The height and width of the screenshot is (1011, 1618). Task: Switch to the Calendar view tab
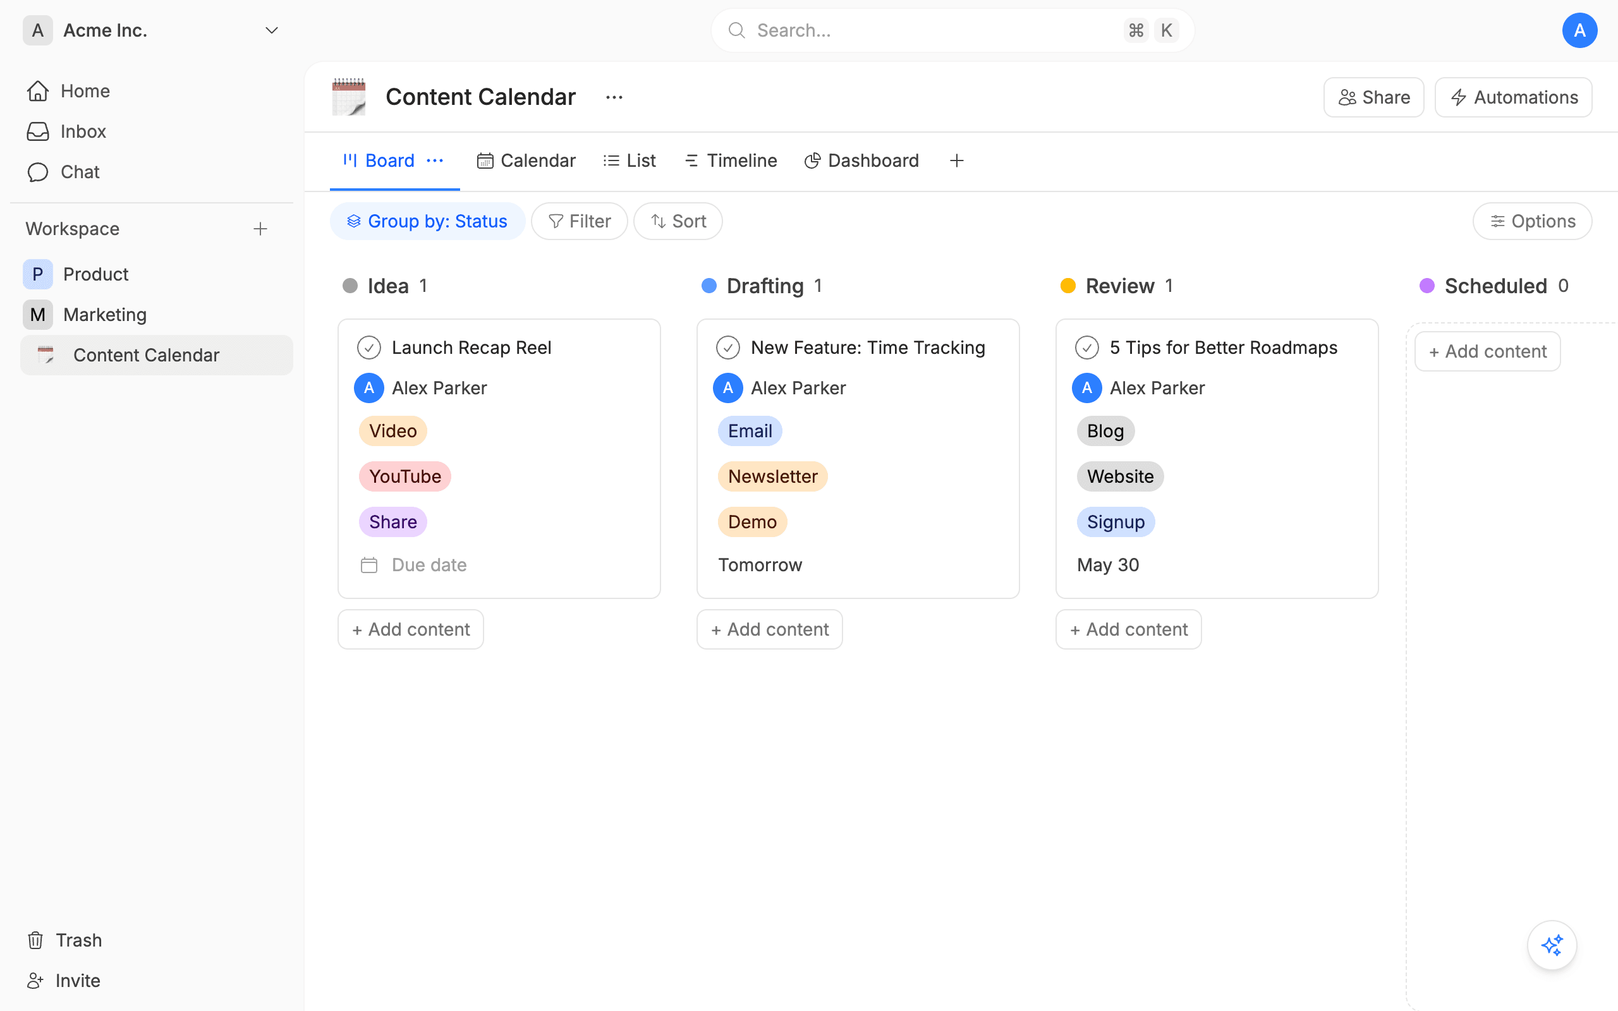click(526, 160)
